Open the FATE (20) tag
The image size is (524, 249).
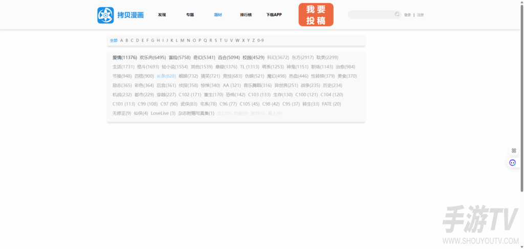pyautogui.click(x=332, y=104)
